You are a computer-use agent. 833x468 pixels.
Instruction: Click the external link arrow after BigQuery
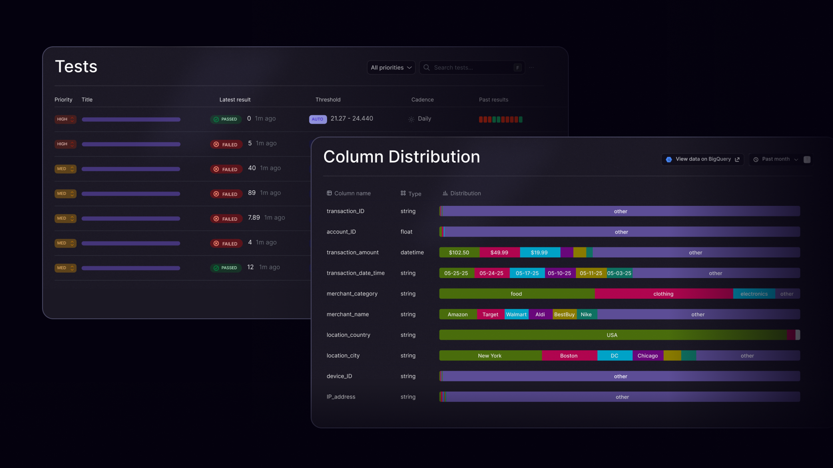(737, 159)
